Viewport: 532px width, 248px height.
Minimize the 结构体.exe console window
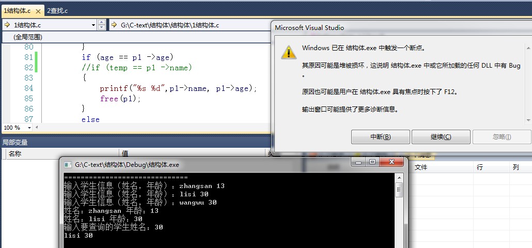pos(358,162)
